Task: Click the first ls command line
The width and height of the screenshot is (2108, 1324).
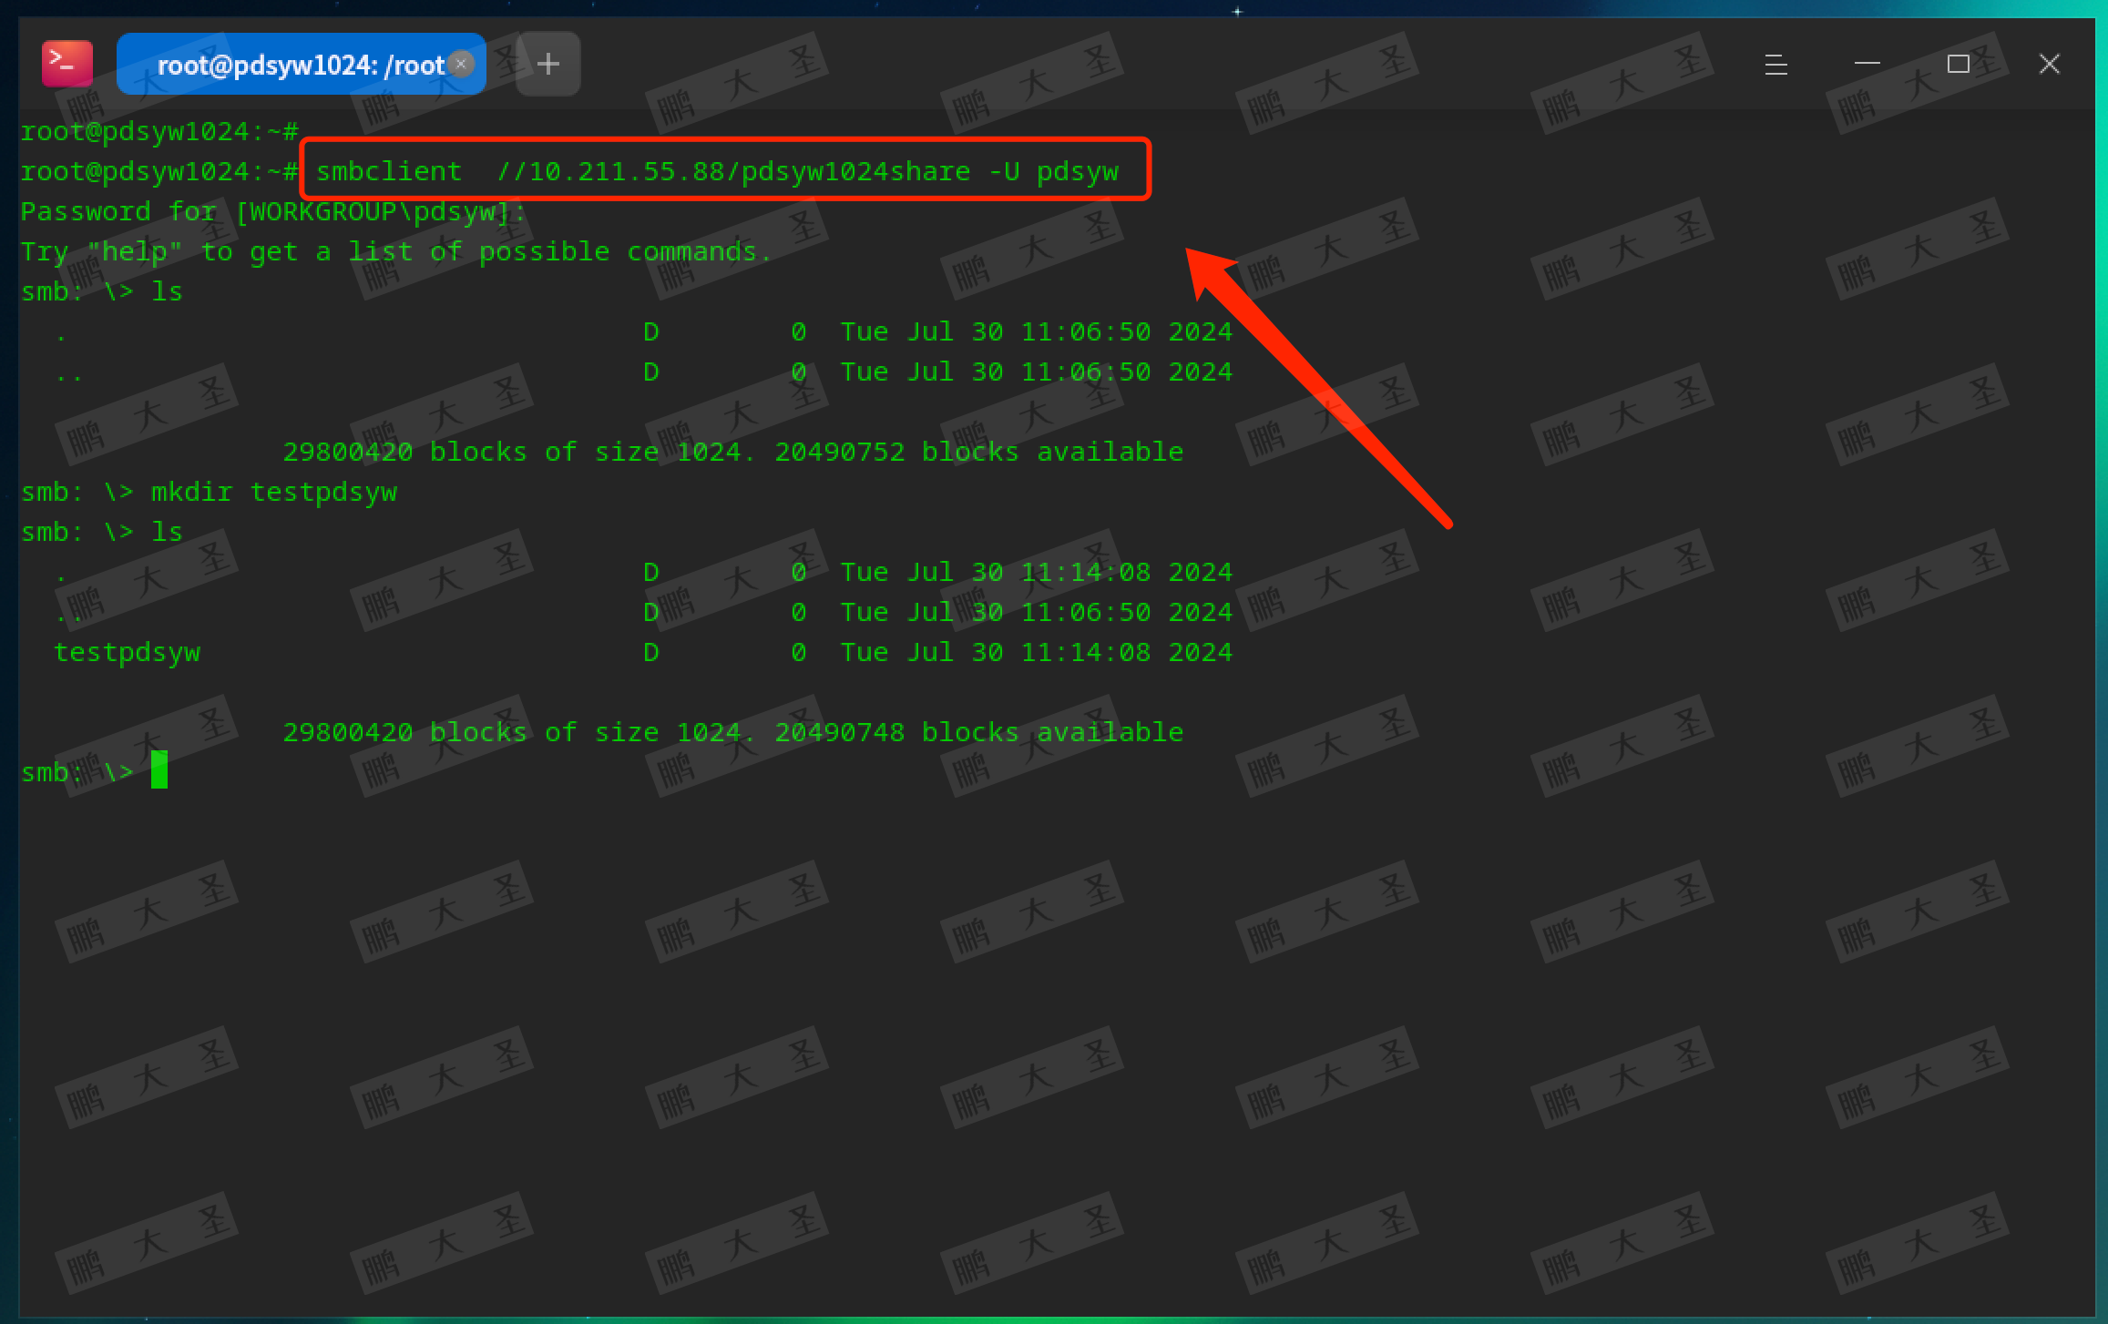Action: (167, 291)
